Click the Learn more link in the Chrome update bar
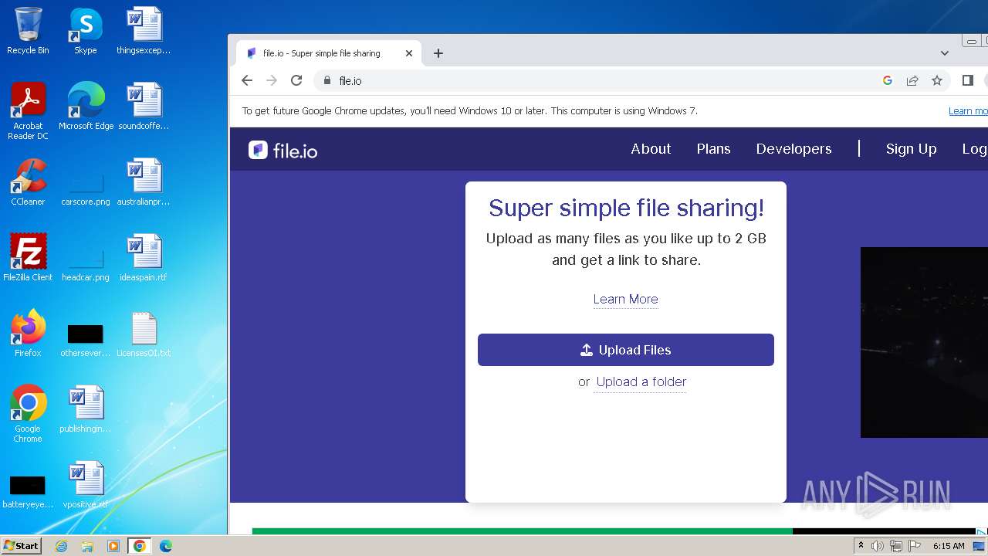This screenshot has height=556, width=988. pyautogui.click(x=968, y=111)
